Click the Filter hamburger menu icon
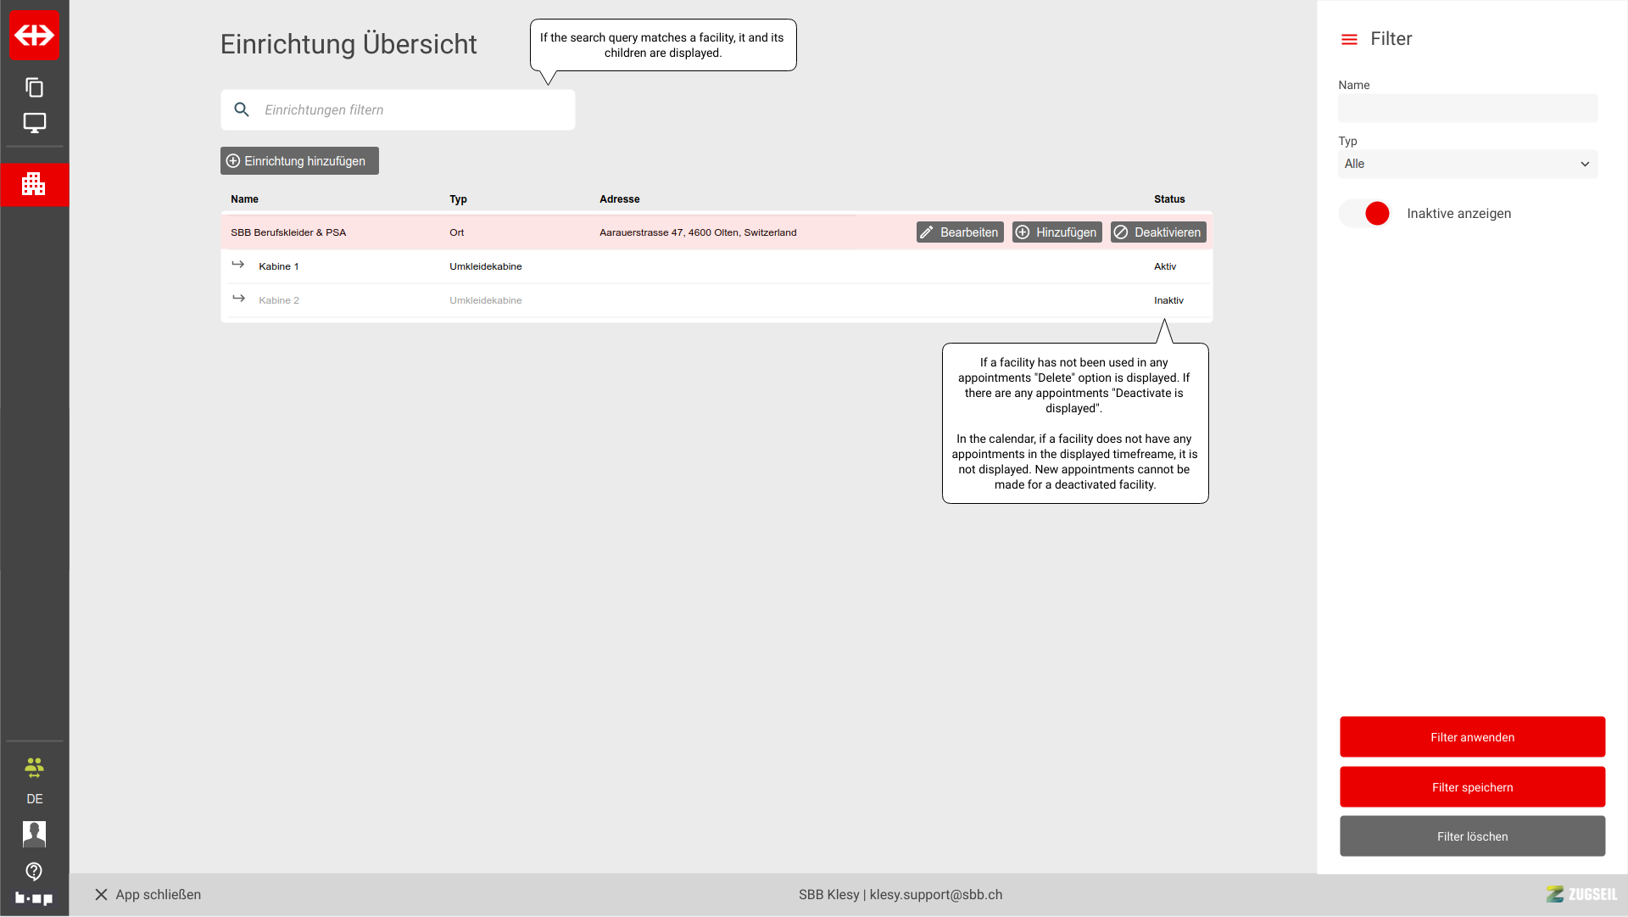1628x917 pixels. (x=1349, y=39)
